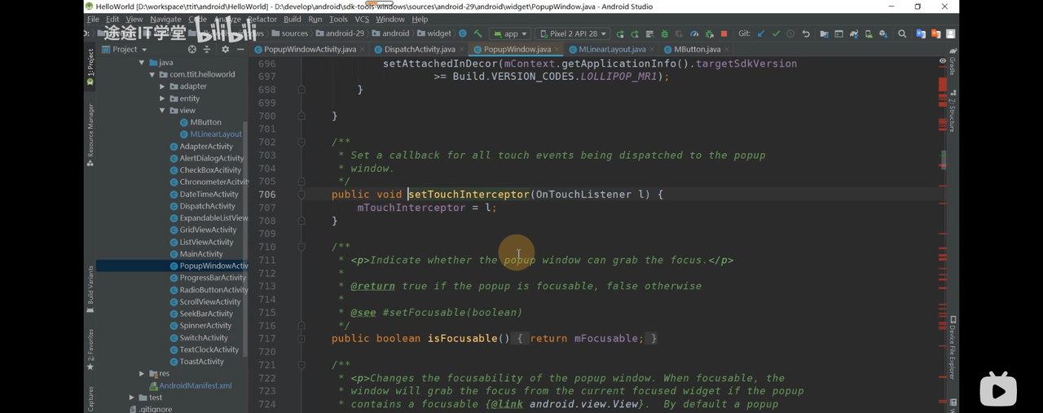Toggle fold marker beside setTouchInterceptor method
The image size is (1043, 413).
coord(301,195)
